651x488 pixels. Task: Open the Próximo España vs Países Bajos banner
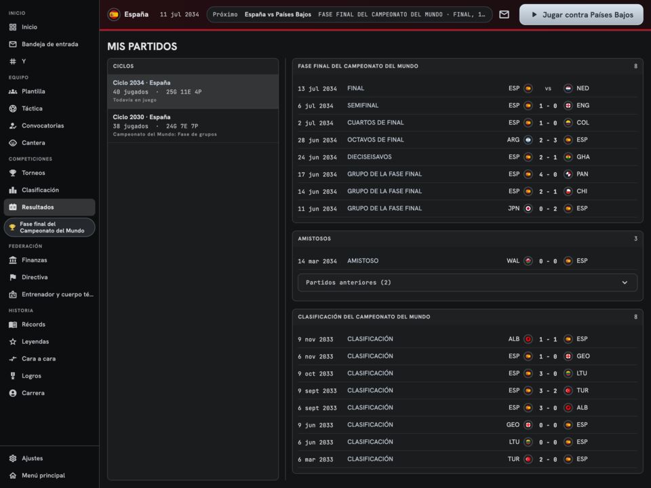pos(350,14)
